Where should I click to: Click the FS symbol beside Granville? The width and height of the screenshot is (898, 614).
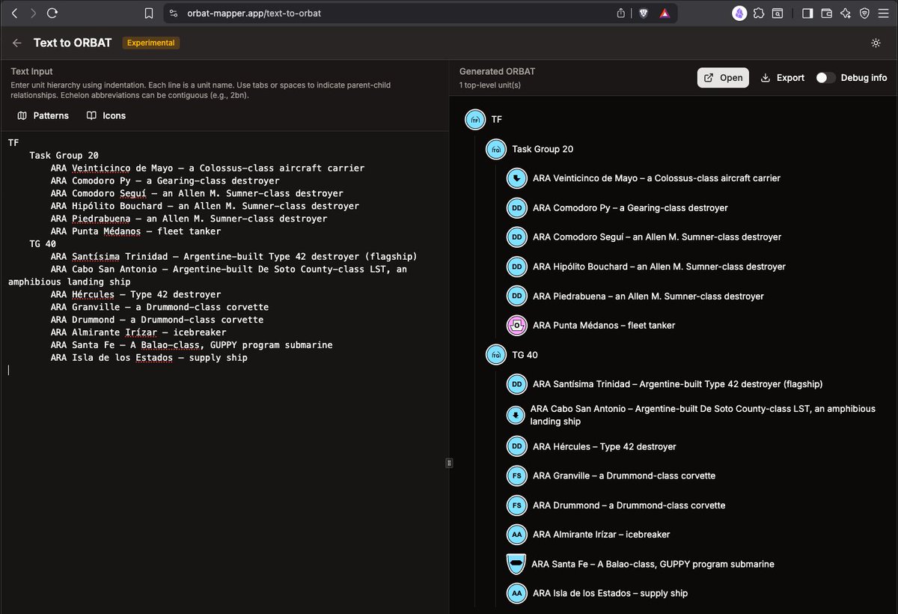tap(516, 475)
